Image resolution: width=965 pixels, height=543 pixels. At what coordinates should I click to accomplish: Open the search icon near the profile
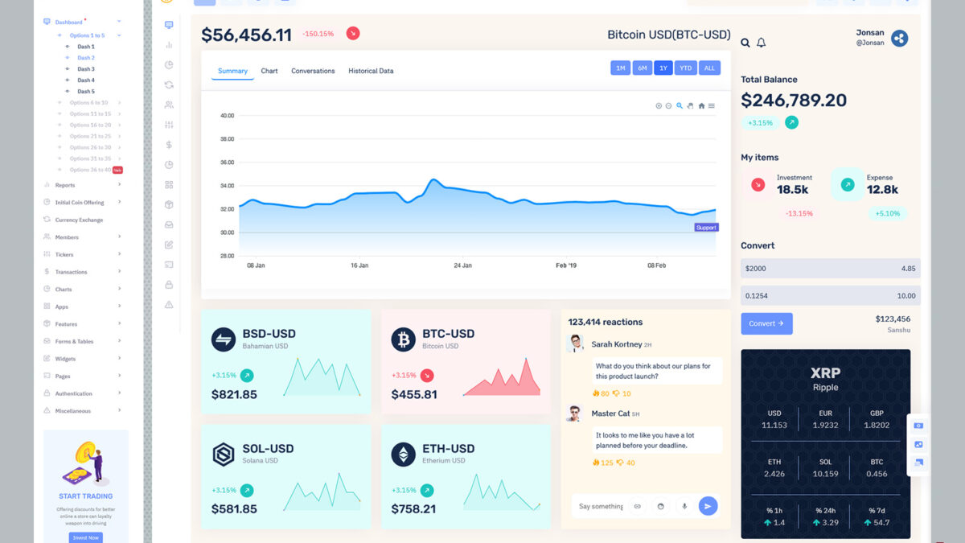point(746,43)
